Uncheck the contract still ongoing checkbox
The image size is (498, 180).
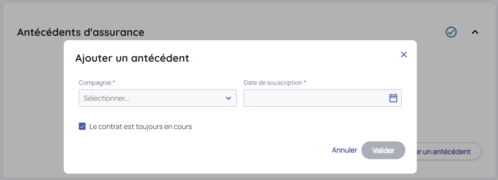[82, 127]
